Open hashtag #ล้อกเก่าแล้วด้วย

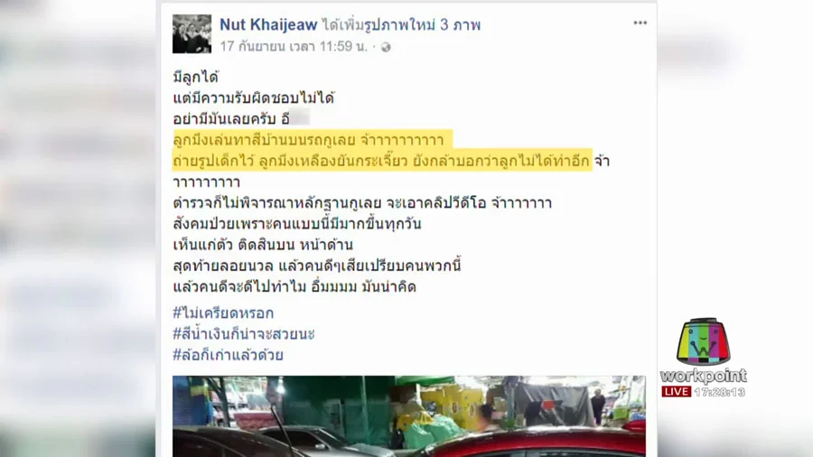(x=229, y=355)
